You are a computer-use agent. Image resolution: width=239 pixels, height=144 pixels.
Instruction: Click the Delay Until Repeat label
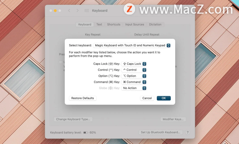click(x=147, y=34)
